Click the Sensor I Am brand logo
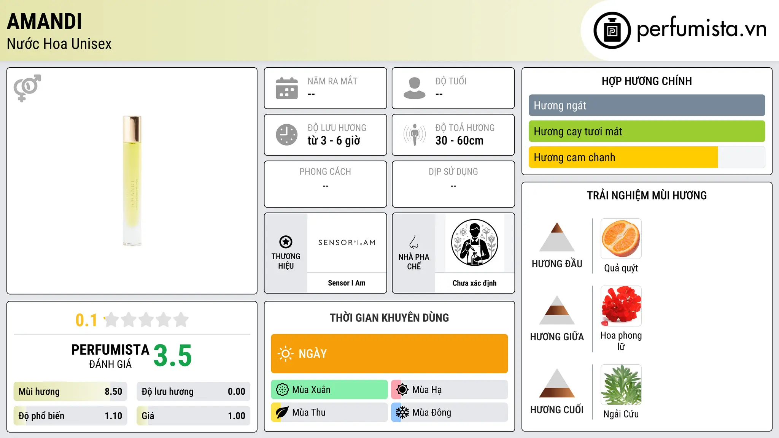Image resolution: width=779 pixels, height=438 pixels. pyautogui.click(x=347, y=243)
